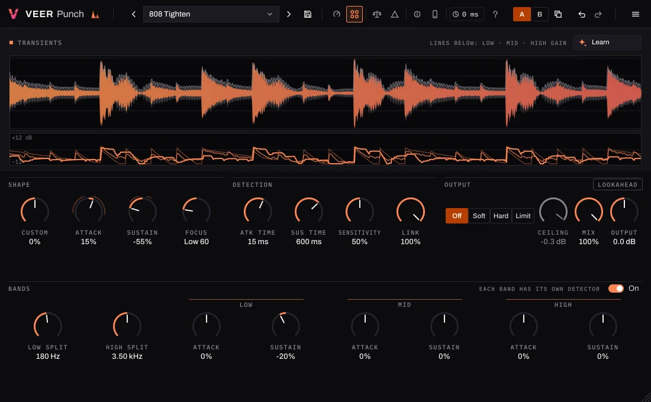Click the -0.3 dB ceiling value
The image size is (651, 402).
553,241
